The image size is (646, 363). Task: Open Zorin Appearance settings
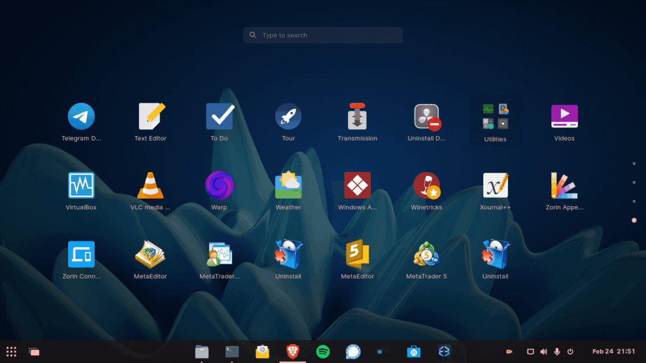click(x=565, y=185)
